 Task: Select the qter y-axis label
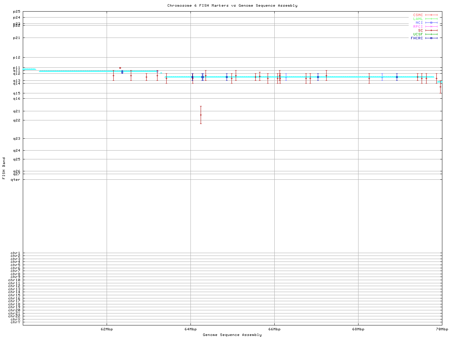tap(15, 180)
